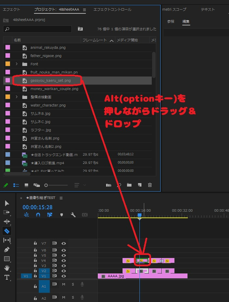Click the label color of Font bin
The width and height of the screenshot is (229, 302).
click(8, 64)
